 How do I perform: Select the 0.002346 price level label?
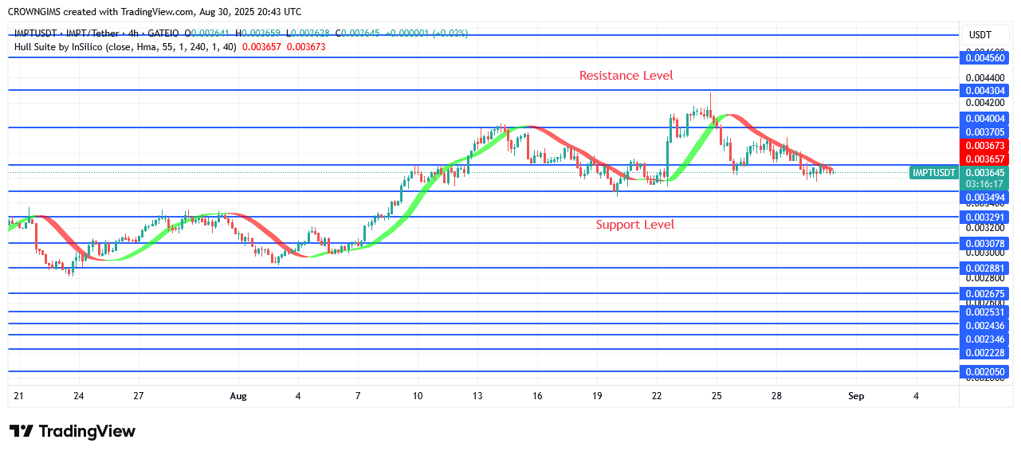tap(985, 340)
